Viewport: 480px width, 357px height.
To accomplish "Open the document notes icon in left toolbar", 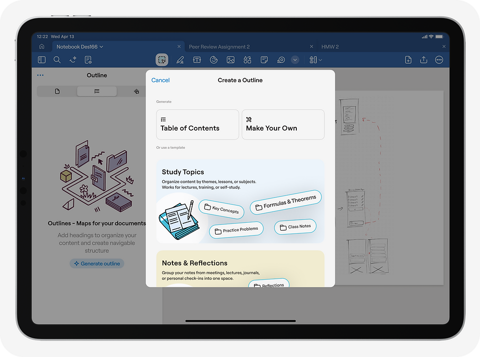I will [x=88, y=60].
